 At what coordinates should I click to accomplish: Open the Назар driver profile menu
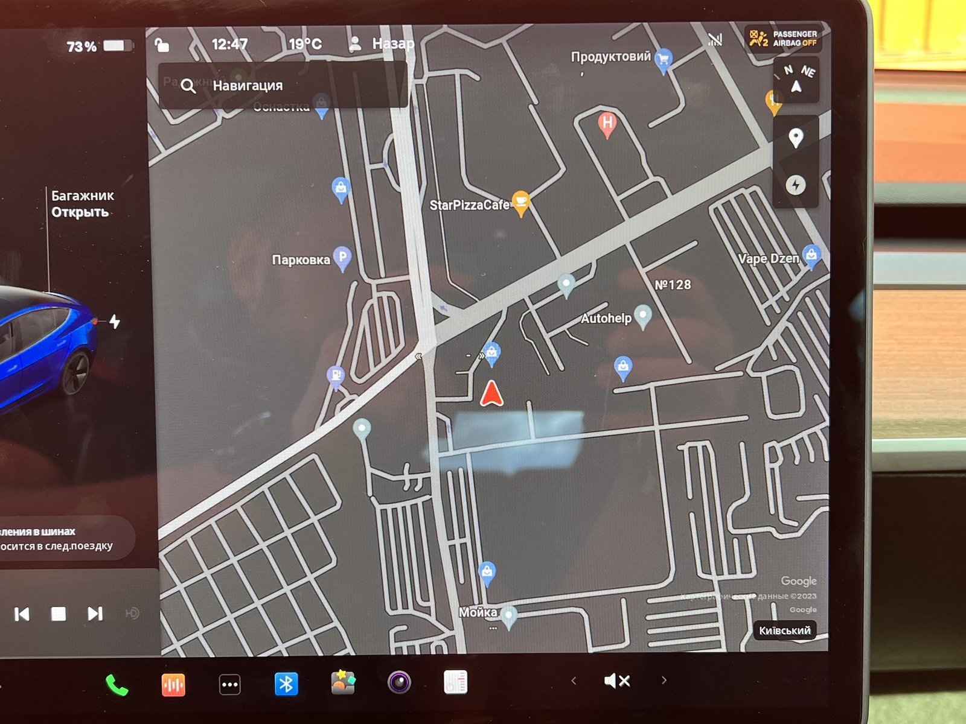click(x=382, y=43)
